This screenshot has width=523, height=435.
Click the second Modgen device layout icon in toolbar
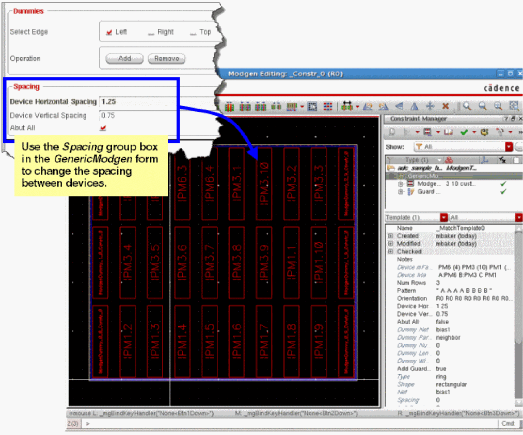click(245, 107)
